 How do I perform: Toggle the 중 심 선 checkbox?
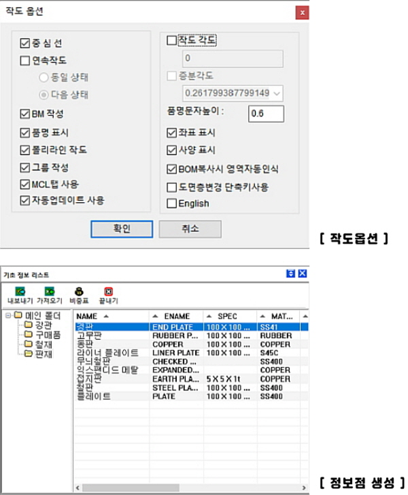point(25,43)
